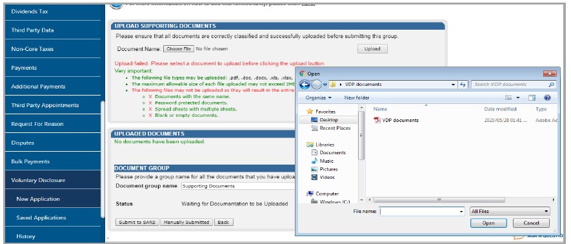The image size is (571, 244).
Task: Collapse Voluntary Disclosure sidebar section
Action: pos(52,180)
